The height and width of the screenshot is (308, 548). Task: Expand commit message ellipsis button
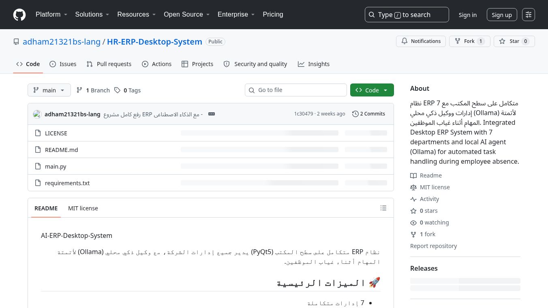pos(212,114)
